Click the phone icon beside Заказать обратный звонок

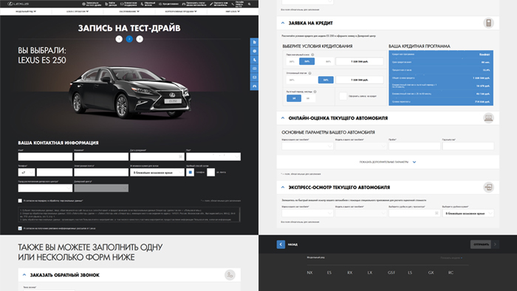[x=230, y=275]
